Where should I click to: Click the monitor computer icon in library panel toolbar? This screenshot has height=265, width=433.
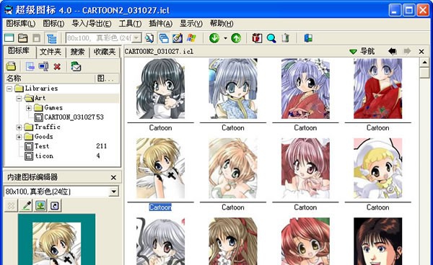point(43,66)
